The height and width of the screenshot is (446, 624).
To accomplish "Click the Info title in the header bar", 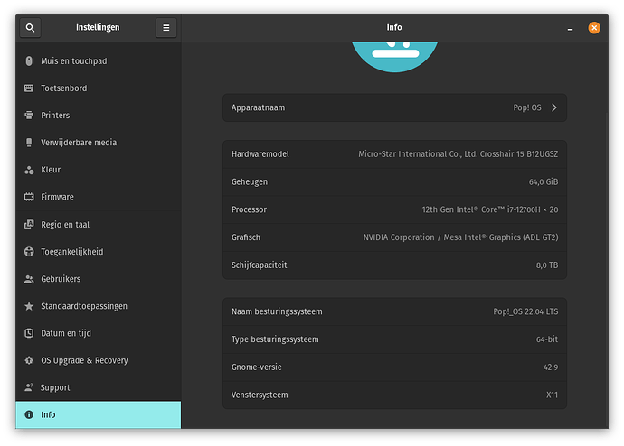I will point(394,27).
